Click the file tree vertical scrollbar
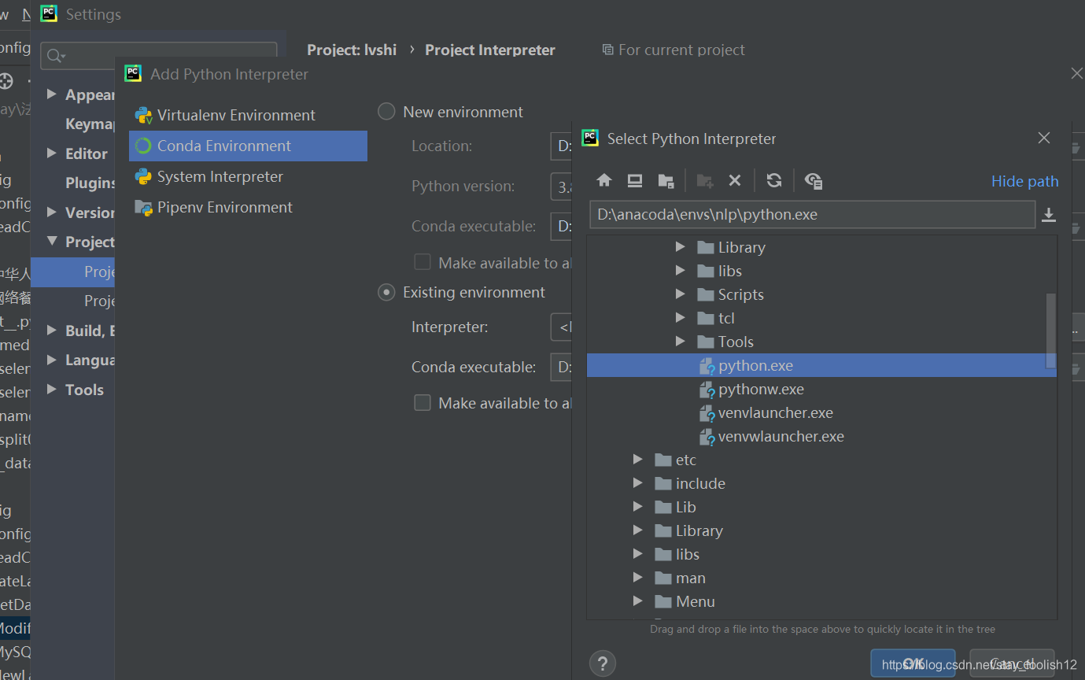This screenshot has height=680, width=1085. [x=1051, y=331]
